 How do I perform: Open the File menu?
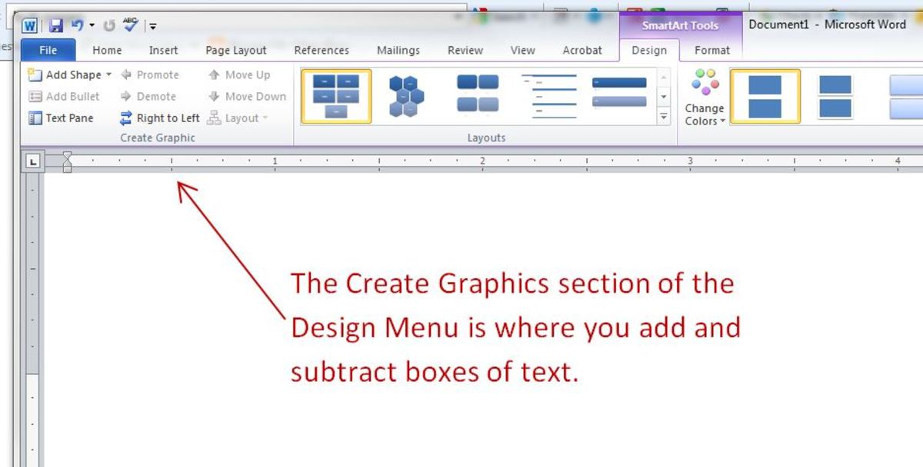47,50
